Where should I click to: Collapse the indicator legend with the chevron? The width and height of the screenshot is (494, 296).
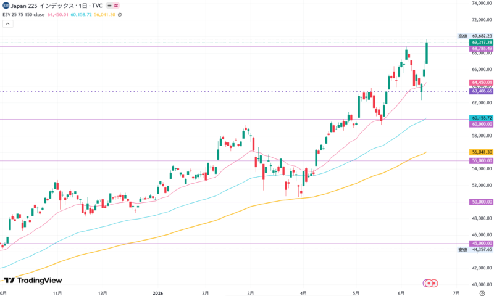8,23
